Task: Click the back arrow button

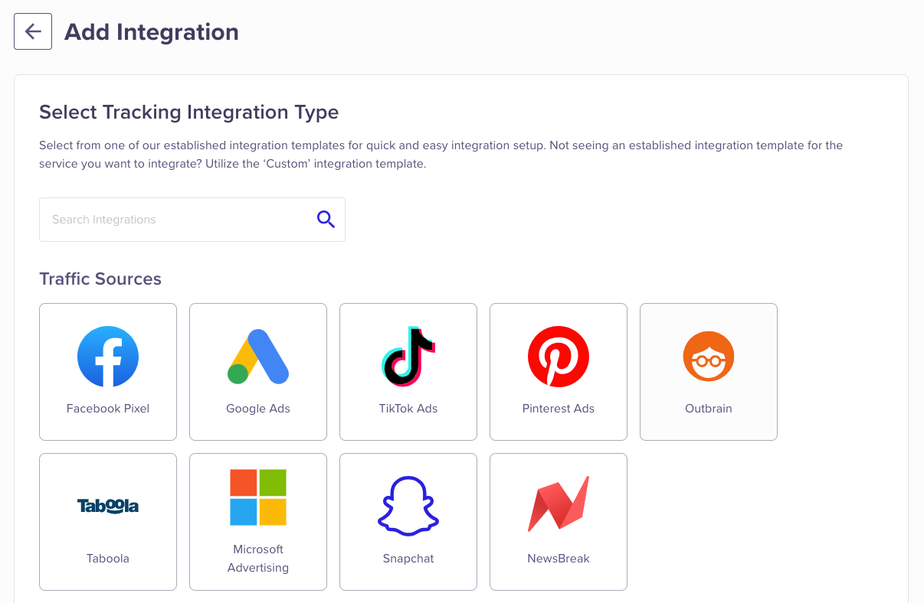Action: click(x=33, y=31)
